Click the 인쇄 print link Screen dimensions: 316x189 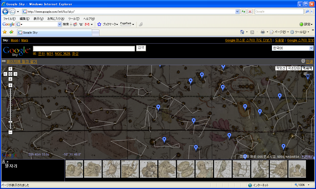309,61
